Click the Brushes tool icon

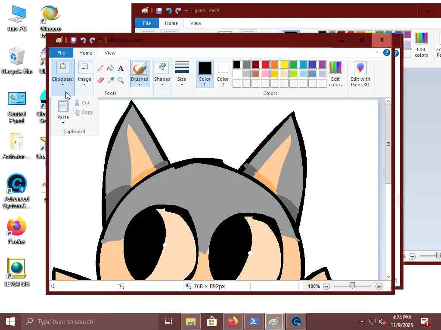coord(140,68)
